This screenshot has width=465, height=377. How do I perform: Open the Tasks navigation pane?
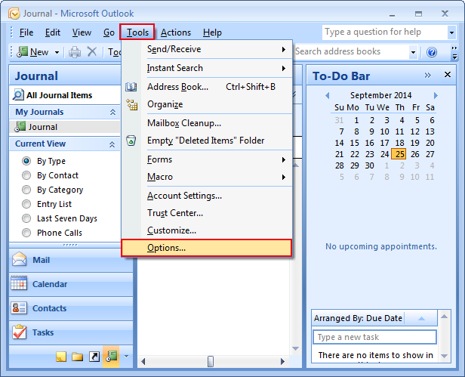point(71,332)
